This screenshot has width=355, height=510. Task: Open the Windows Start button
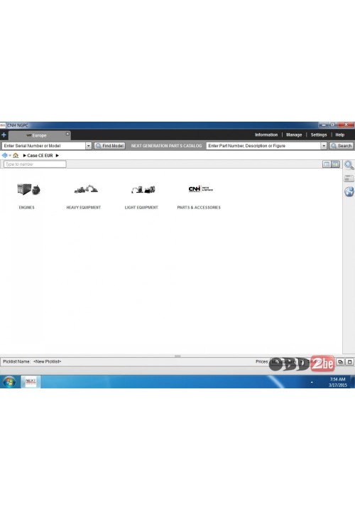[9, 382]
